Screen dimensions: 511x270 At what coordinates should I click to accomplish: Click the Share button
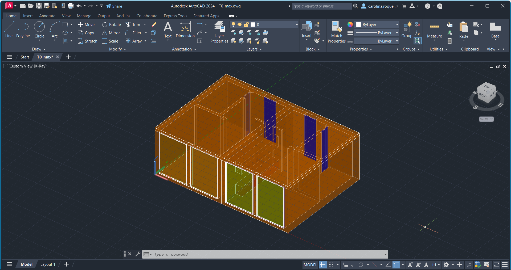coord(114,6)
